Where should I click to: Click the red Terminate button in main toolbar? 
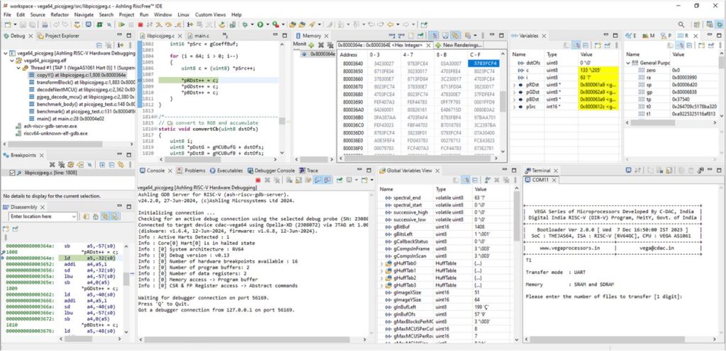(140, 24)
